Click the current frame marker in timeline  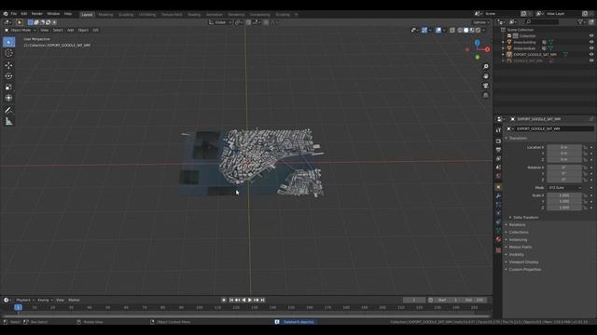[x=18, y=307]
